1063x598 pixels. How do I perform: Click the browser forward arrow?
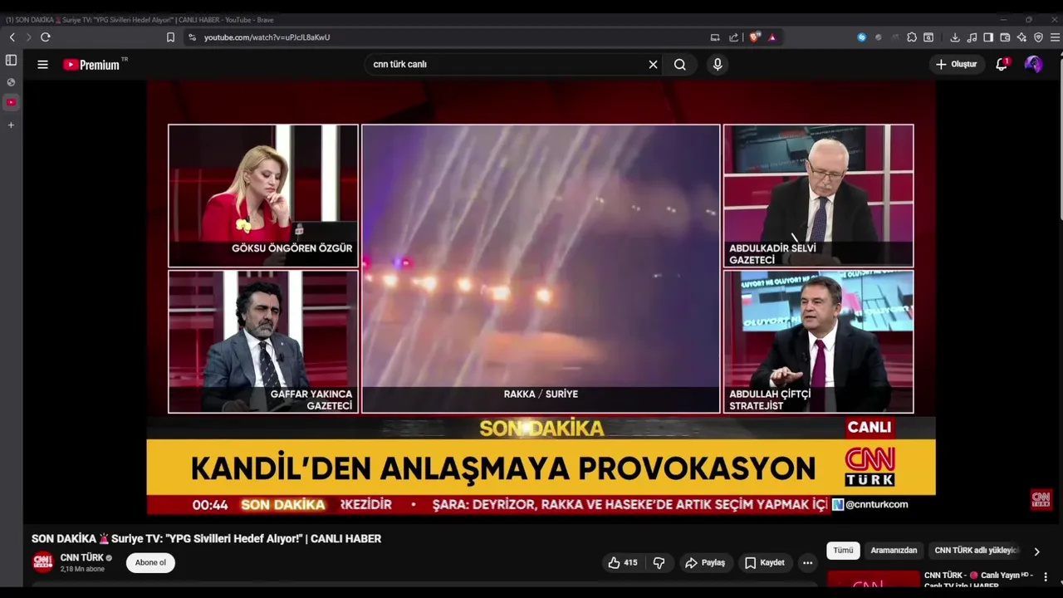point(28,37)
